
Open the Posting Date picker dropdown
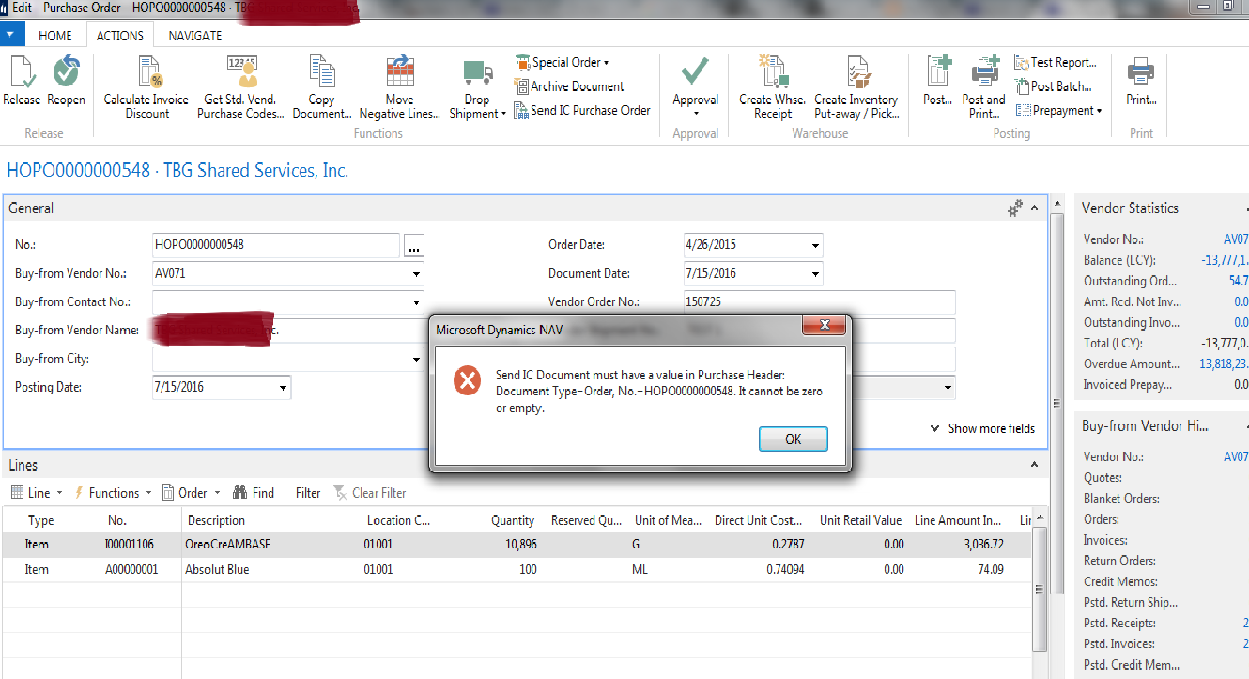pos(283,388)
